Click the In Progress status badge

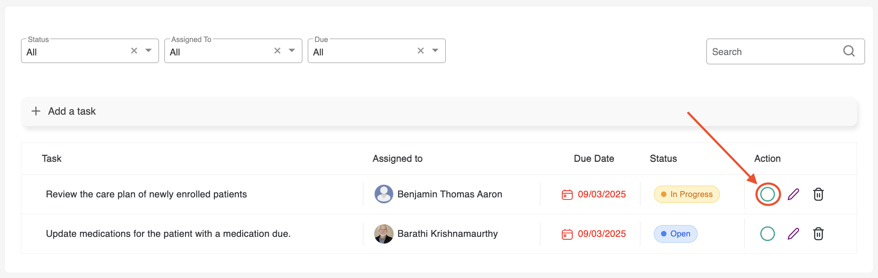tap(687, 194)
